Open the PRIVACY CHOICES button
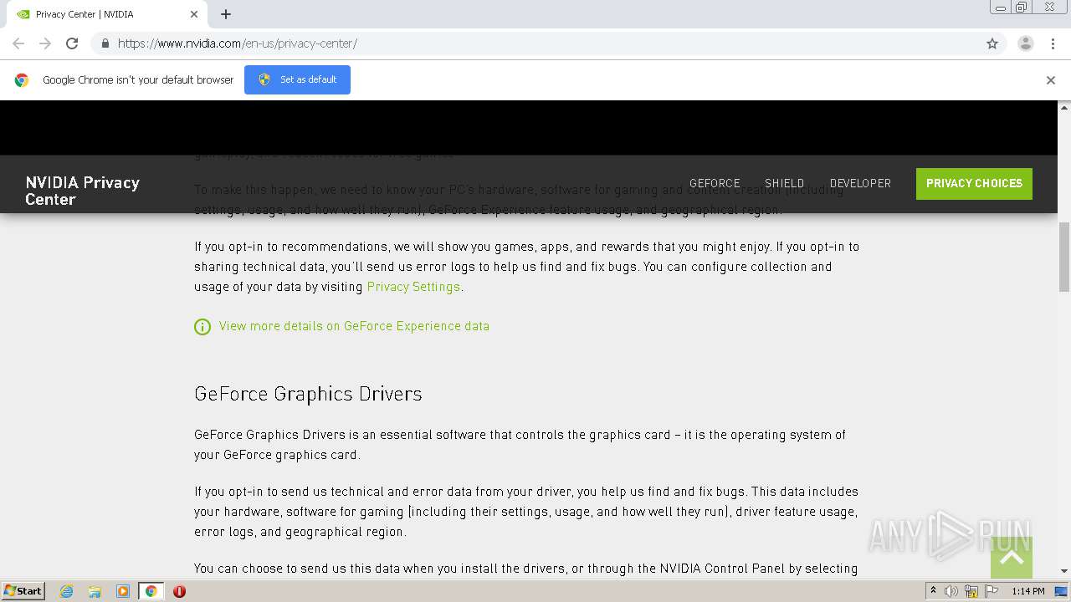The width and height of the screenshot is (1071, 602). [974, 184]
